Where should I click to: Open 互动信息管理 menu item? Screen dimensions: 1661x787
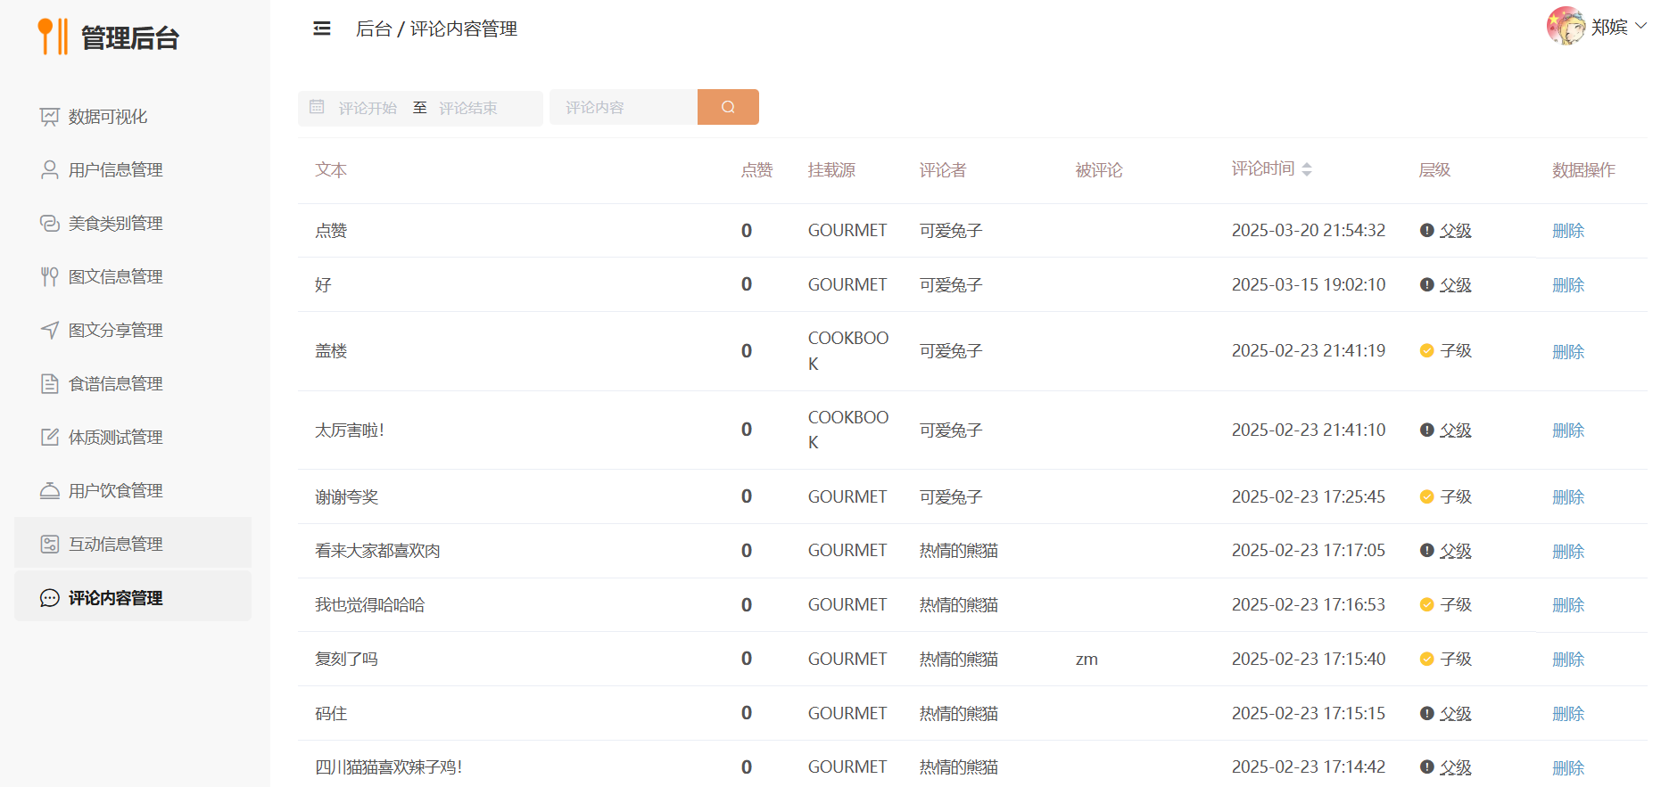click(x=133, y=543)
